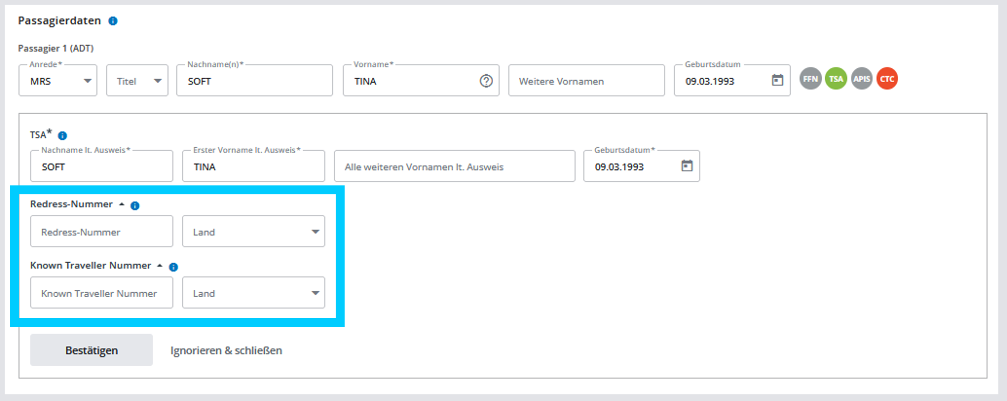Click the gray FFN status badge

click(x=810, y=79)
